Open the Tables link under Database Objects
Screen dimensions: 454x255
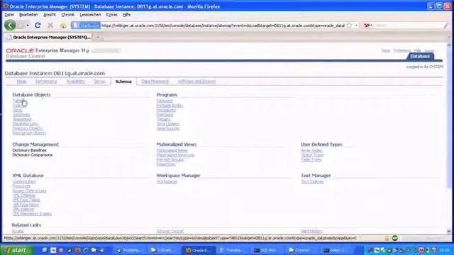pyautogui.click(x=18, y=101)
